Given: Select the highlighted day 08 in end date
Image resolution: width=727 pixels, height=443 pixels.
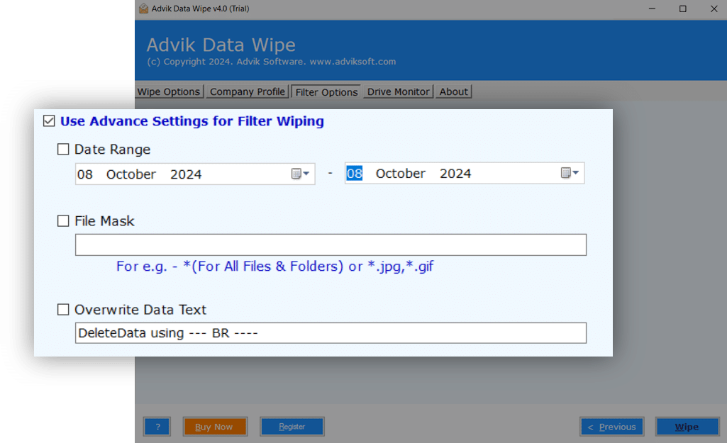Looking at the screenshot, I should 354,174.
